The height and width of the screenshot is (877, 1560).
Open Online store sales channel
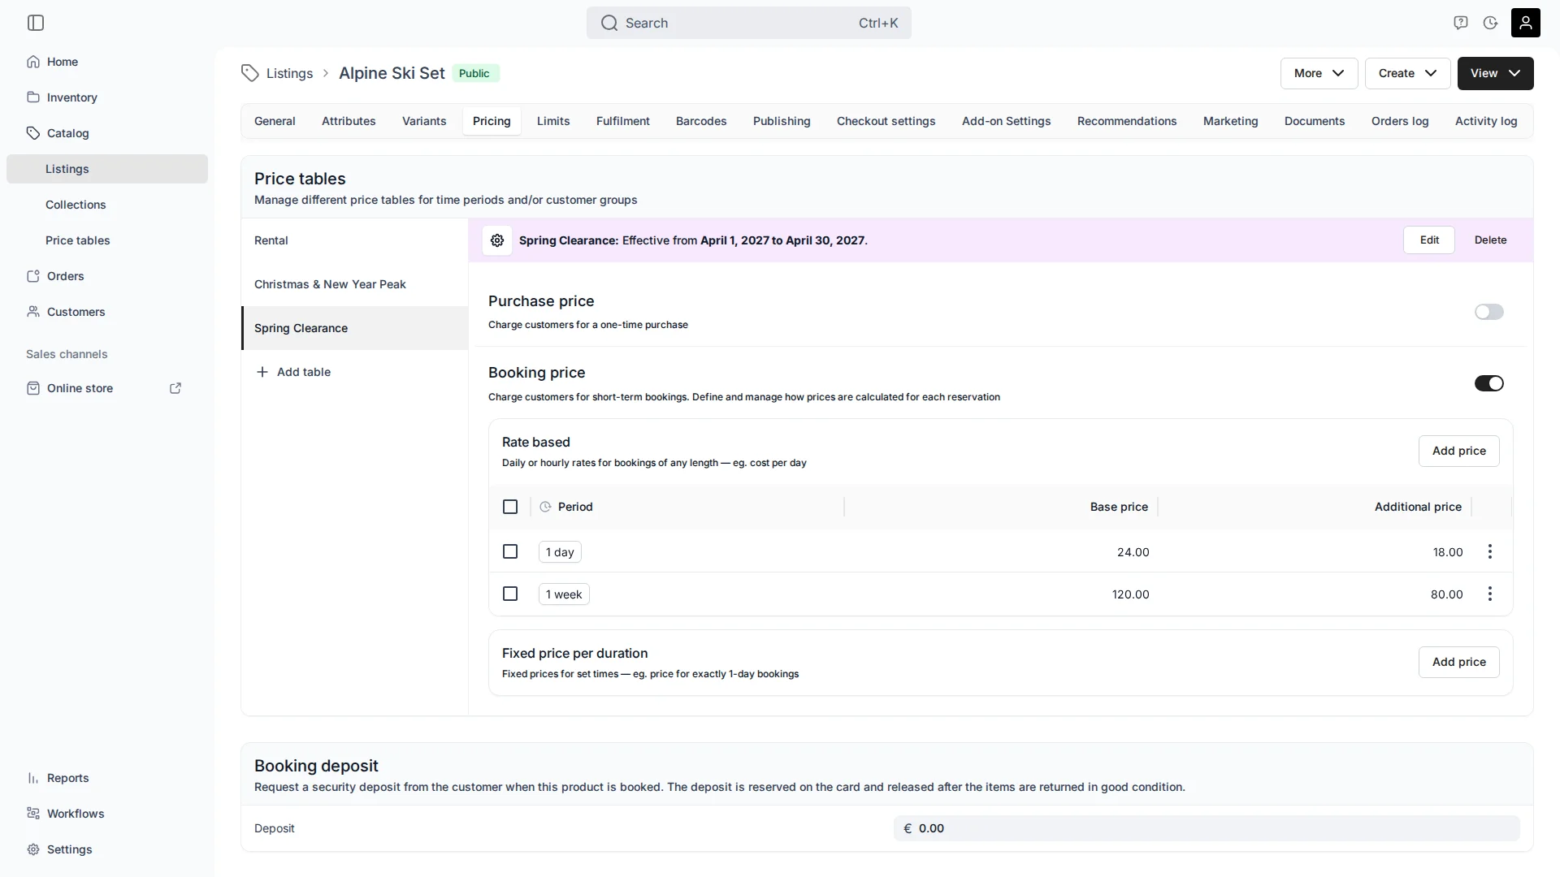(80, 388)
